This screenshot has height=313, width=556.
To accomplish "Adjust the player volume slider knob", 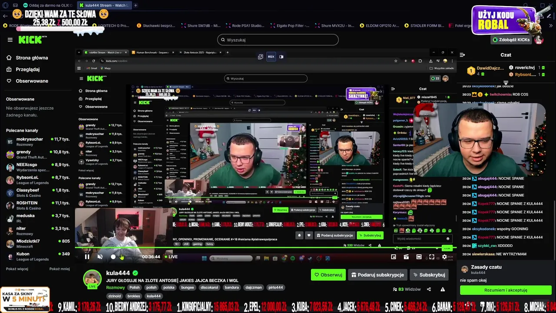I will click(x=113, y=257).
